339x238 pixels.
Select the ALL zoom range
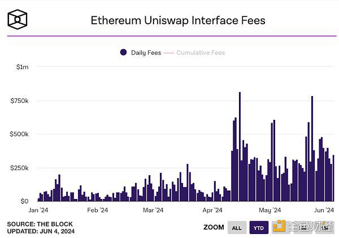[237, 228]
